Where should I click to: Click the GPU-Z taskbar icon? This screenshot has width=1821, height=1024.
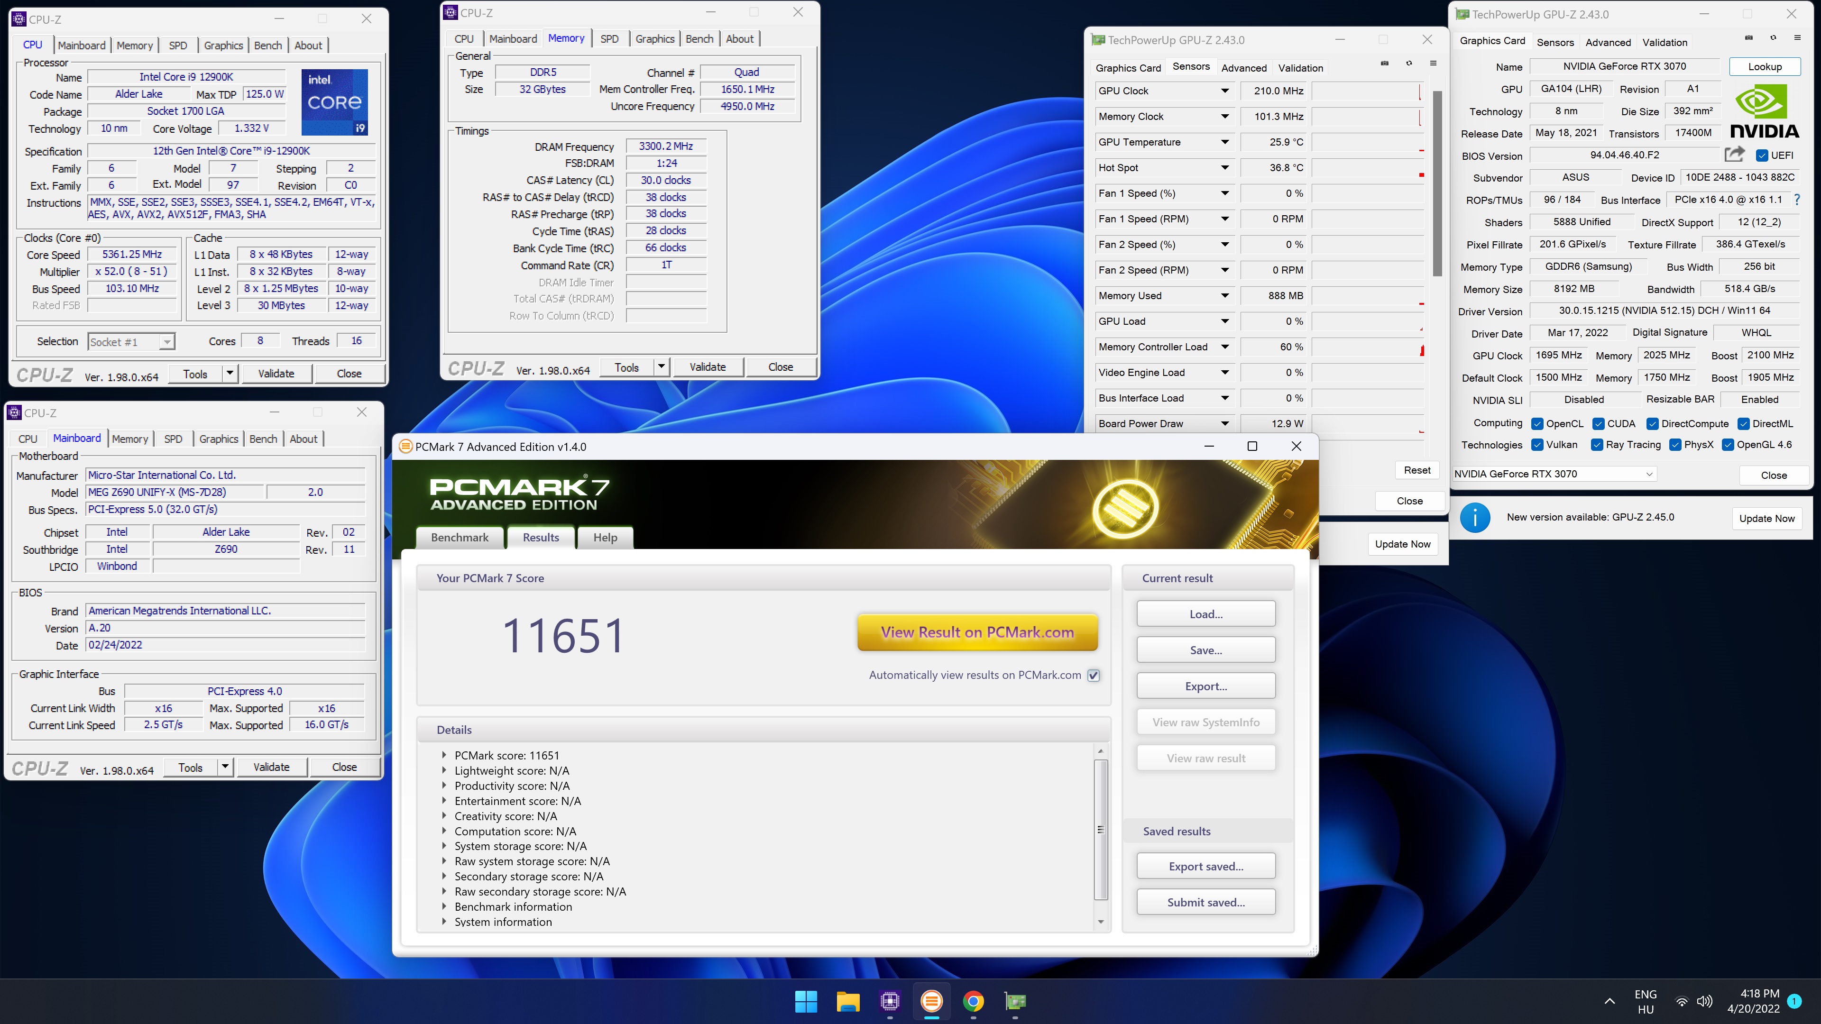pos(1015,1001)
